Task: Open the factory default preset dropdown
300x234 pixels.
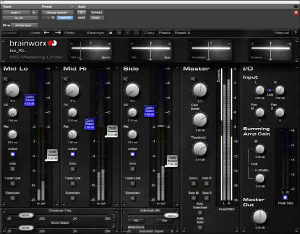Action: 57,13
